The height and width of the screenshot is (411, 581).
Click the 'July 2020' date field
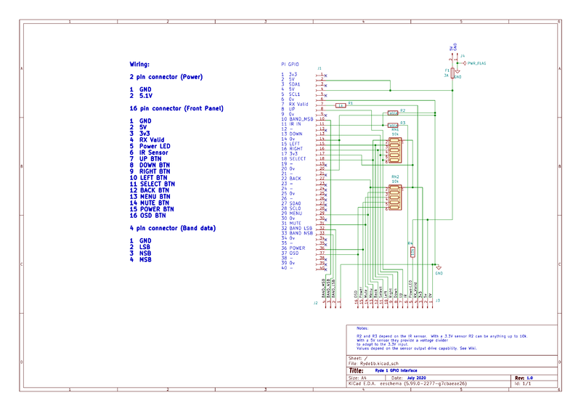pyautogui.click(x=416, y=378)
